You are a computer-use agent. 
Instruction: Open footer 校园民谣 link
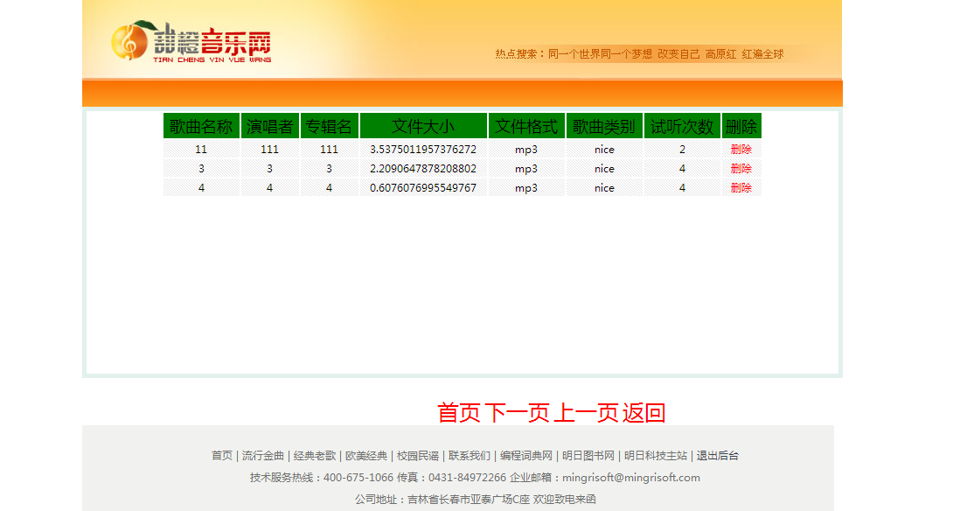pyautogui.click(x=418, y=455)
